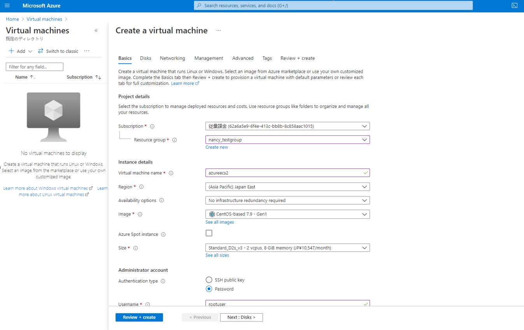The height and width of the screenshot is (330, 524).
Task: Click Create new resource group link
Action: pos(217,147)
